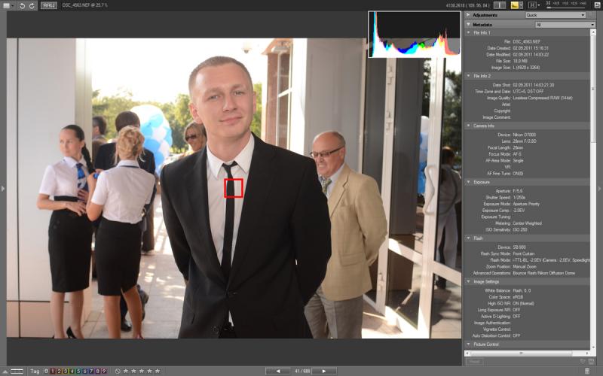
Task: Click the Adjustments panel options button
Action: (591, 15)
